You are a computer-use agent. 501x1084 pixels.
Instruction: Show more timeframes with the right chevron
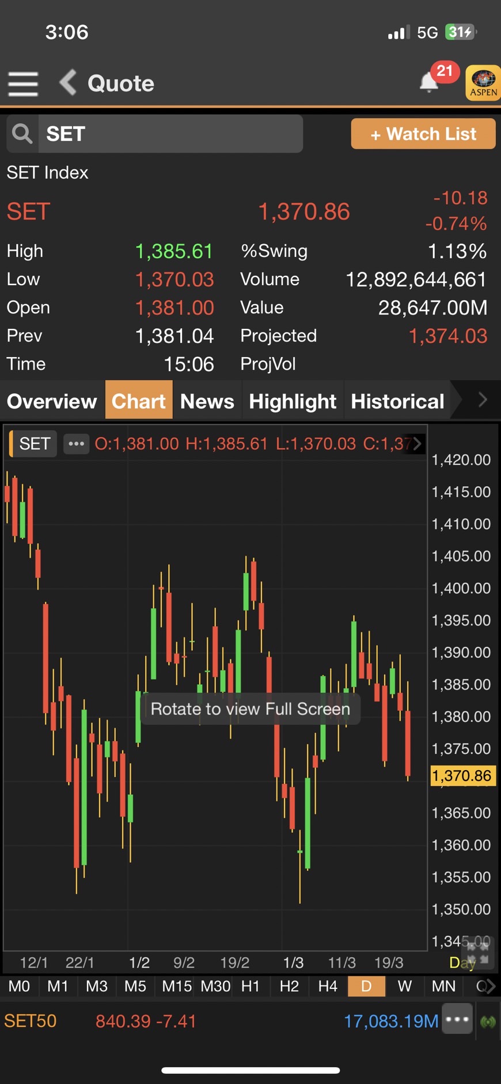pos(490,986)
